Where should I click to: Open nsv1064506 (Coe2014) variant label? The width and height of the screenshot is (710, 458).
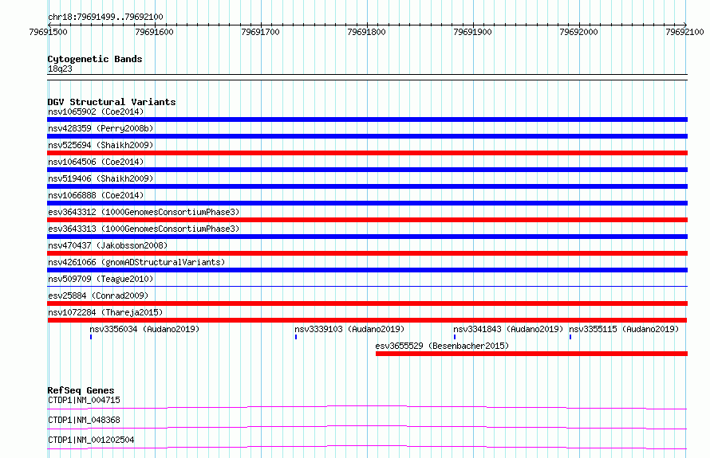96,162
